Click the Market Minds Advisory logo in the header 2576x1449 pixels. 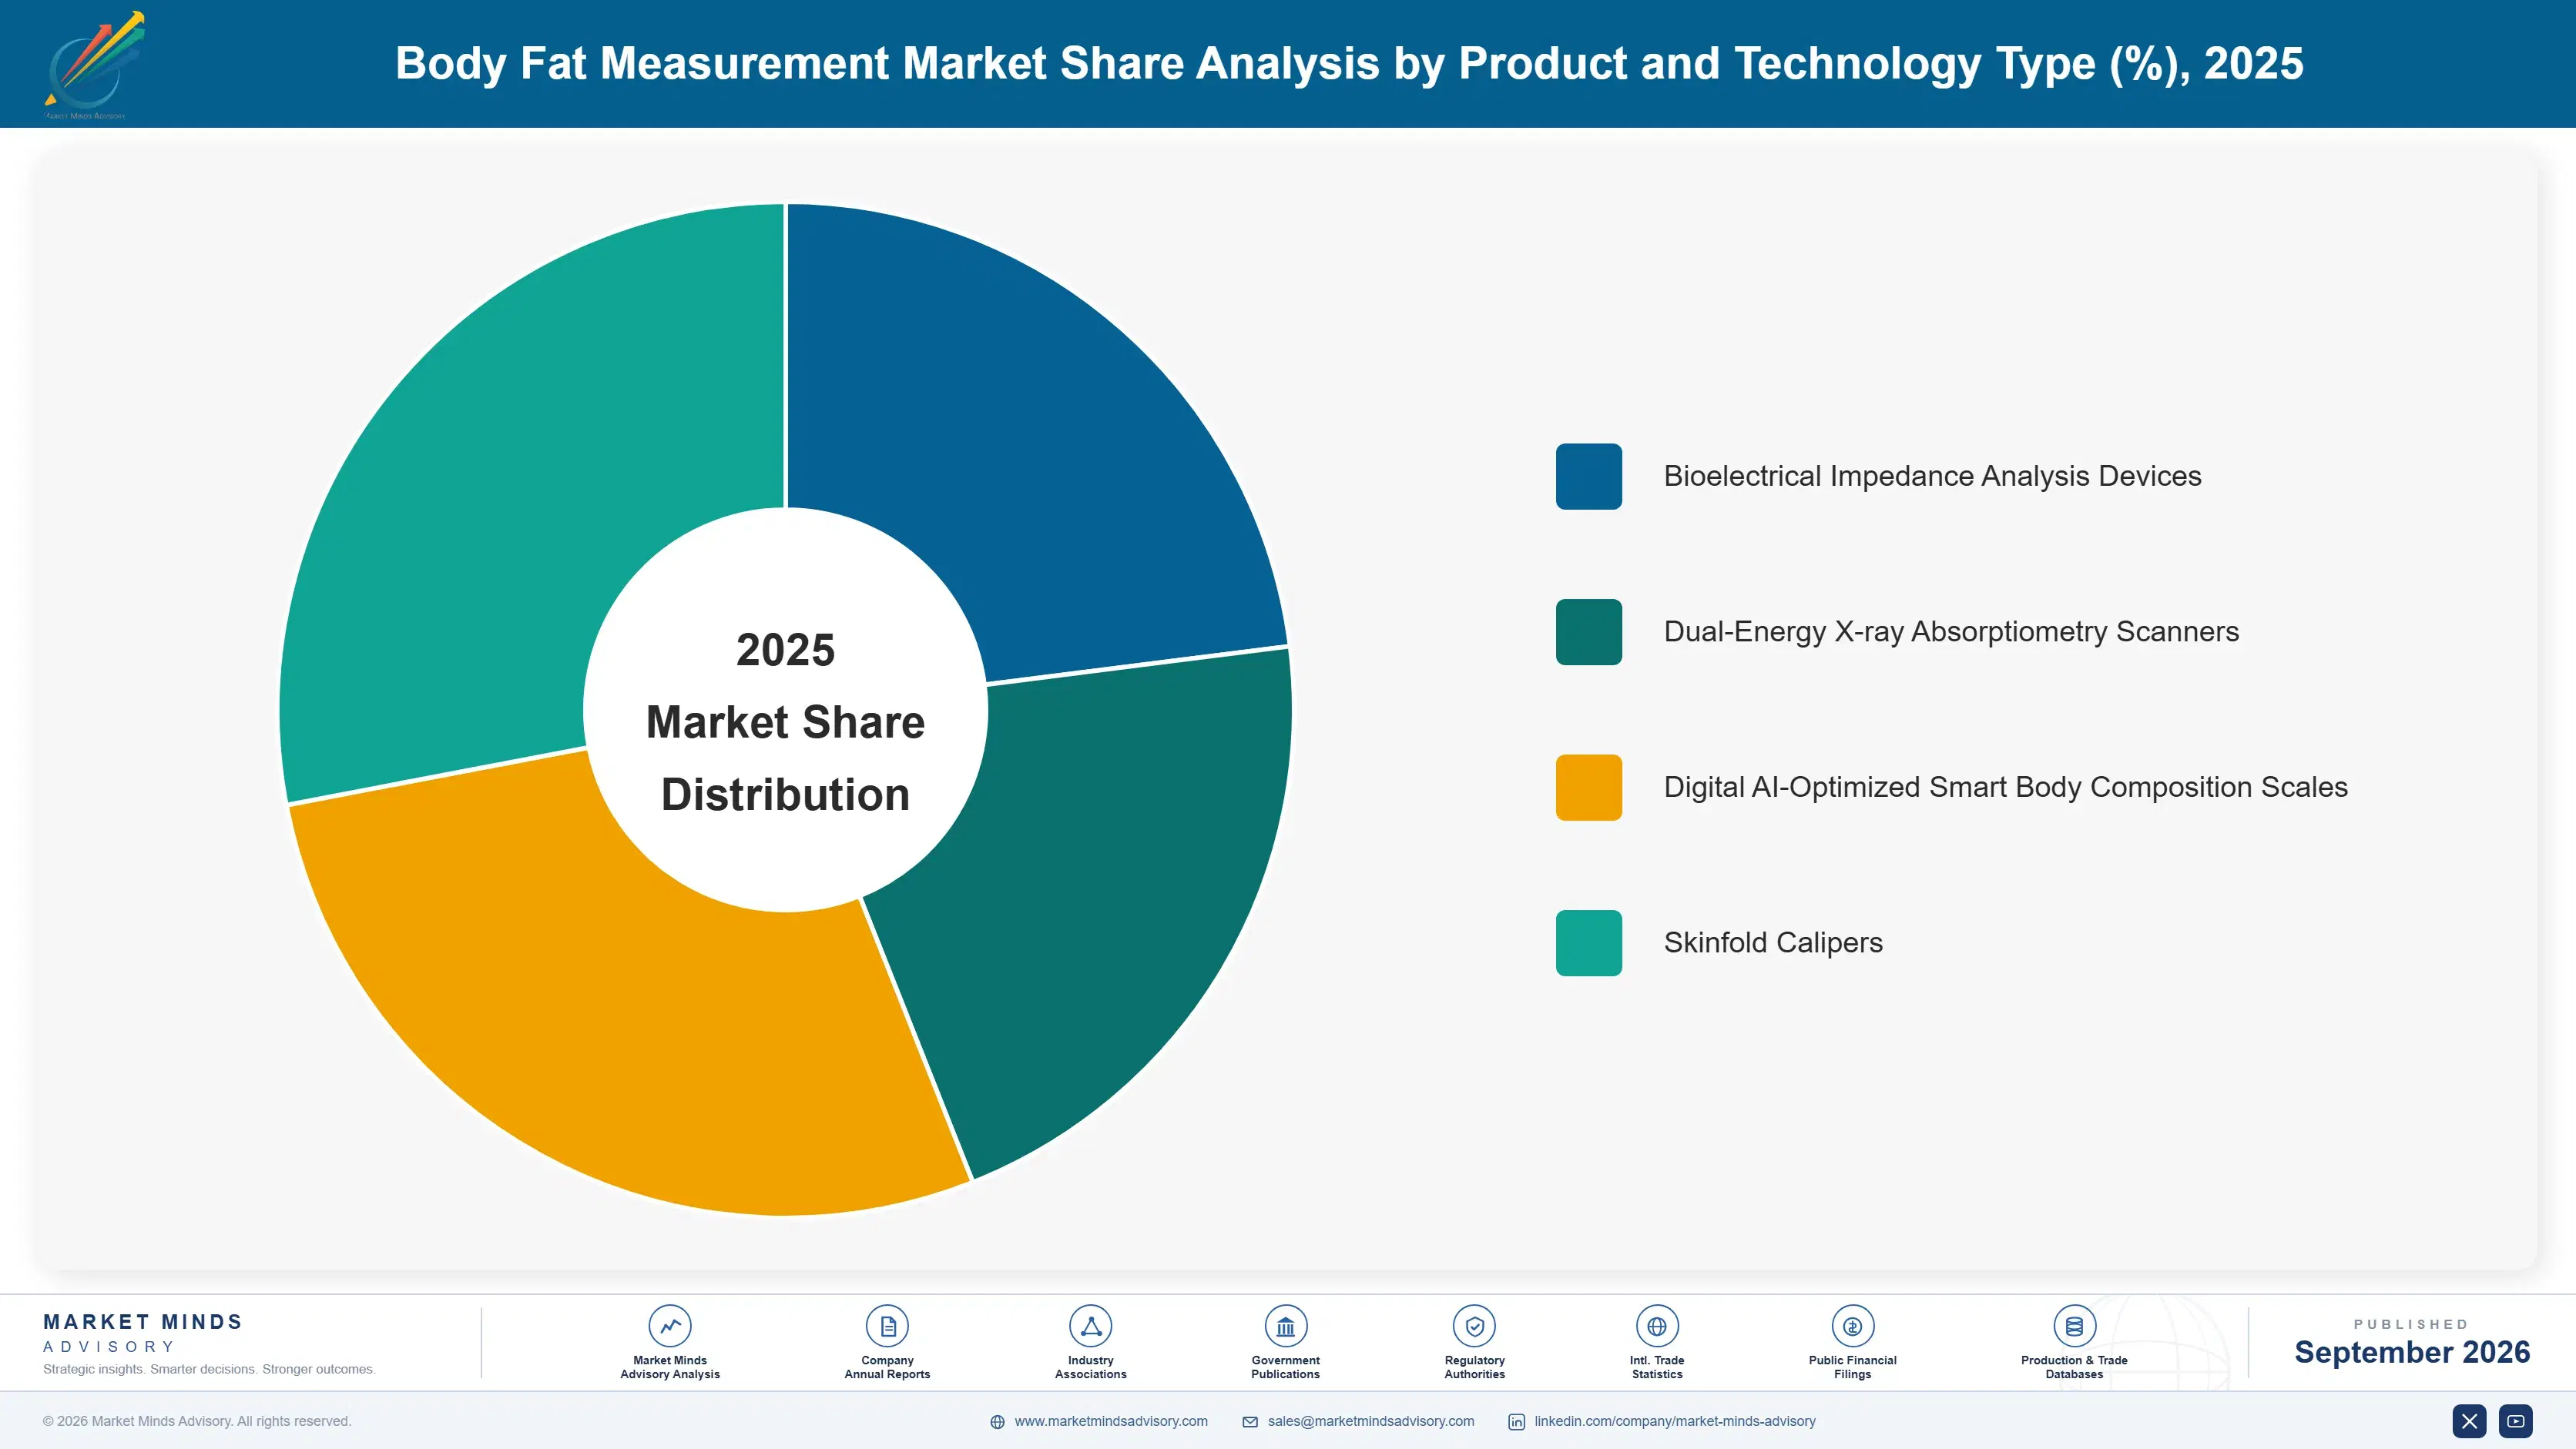coord(95,65)
